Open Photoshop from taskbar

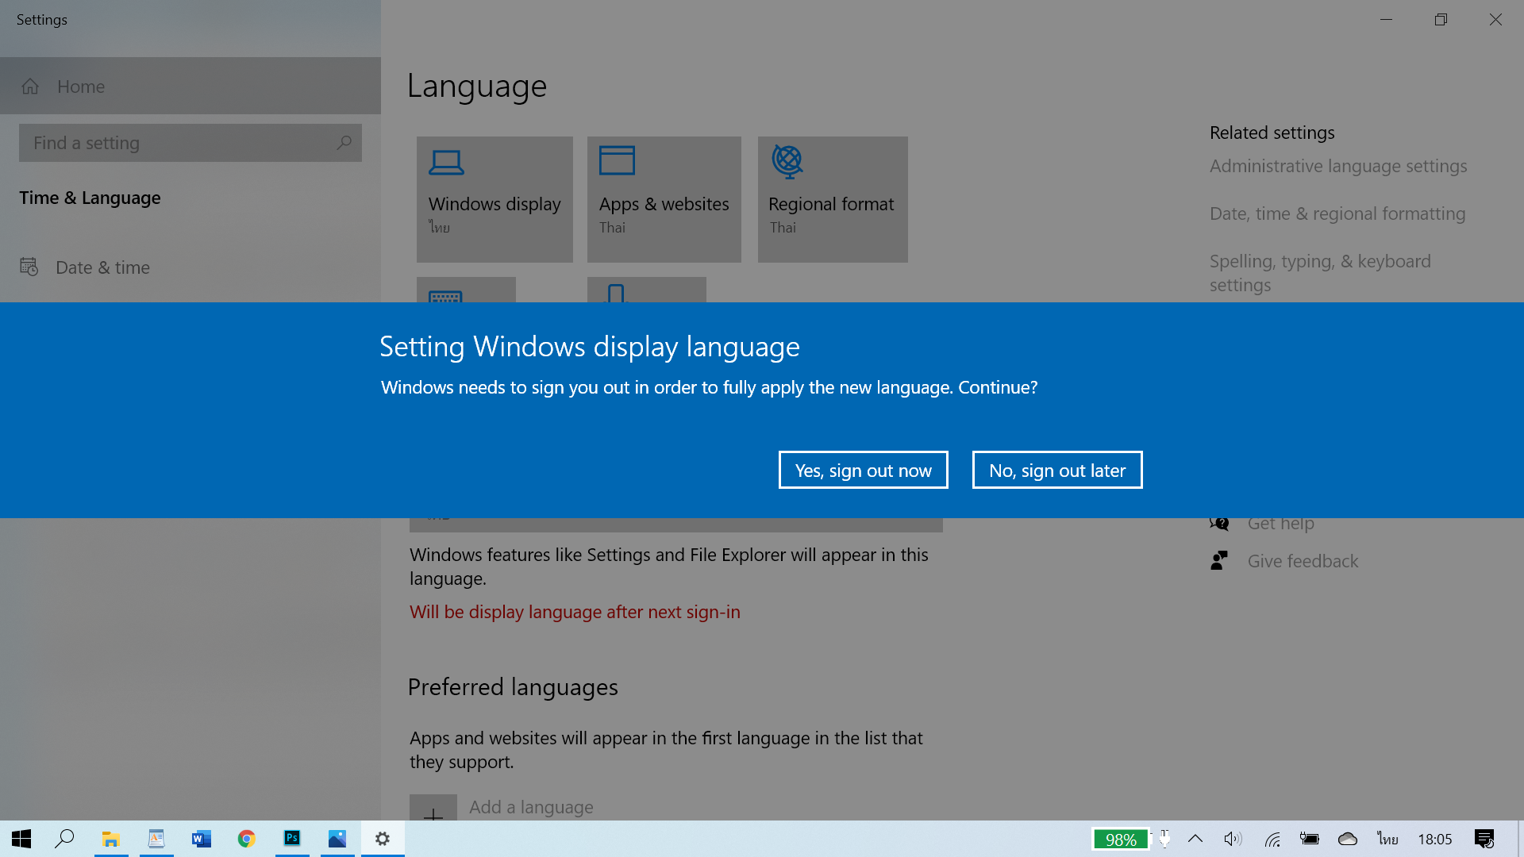[292, 839]
